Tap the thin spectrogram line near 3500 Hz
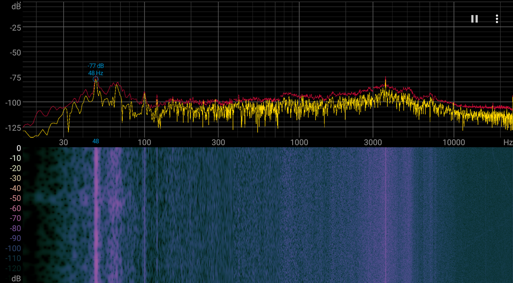The width and height of the screenshot is (513, 283). click(x=386, y=215)
